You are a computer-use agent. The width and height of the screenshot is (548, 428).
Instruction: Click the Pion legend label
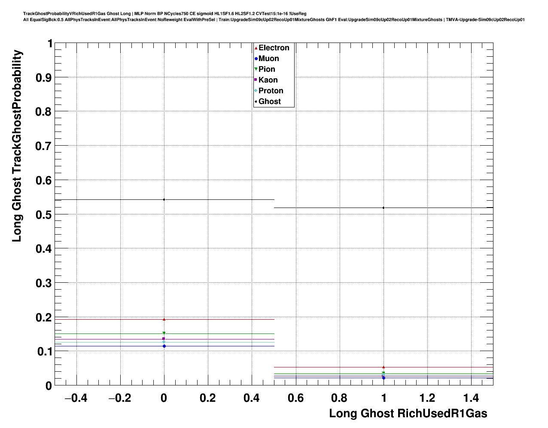[x=267, y=69]
